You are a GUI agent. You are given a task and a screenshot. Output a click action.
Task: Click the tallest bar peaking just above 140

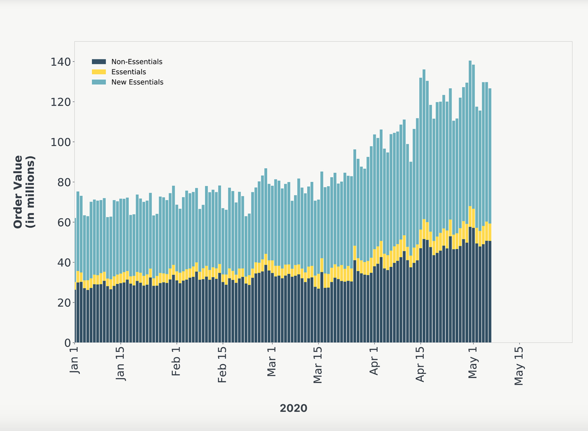(x=470, y=202)
